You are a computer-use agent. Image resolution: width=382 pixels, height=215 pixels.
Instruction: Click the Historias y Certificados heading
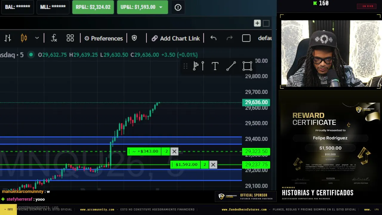click(318, 193)
